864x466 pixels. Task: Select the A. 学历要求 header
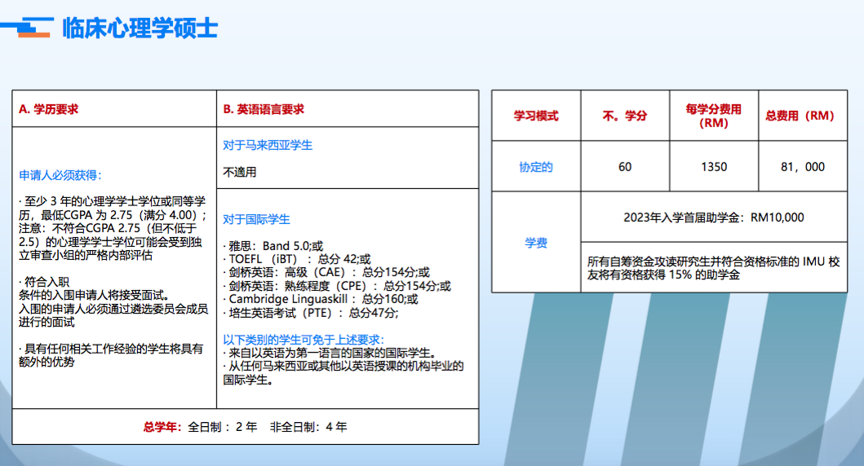pyautogui.click(x=49, y=108)
